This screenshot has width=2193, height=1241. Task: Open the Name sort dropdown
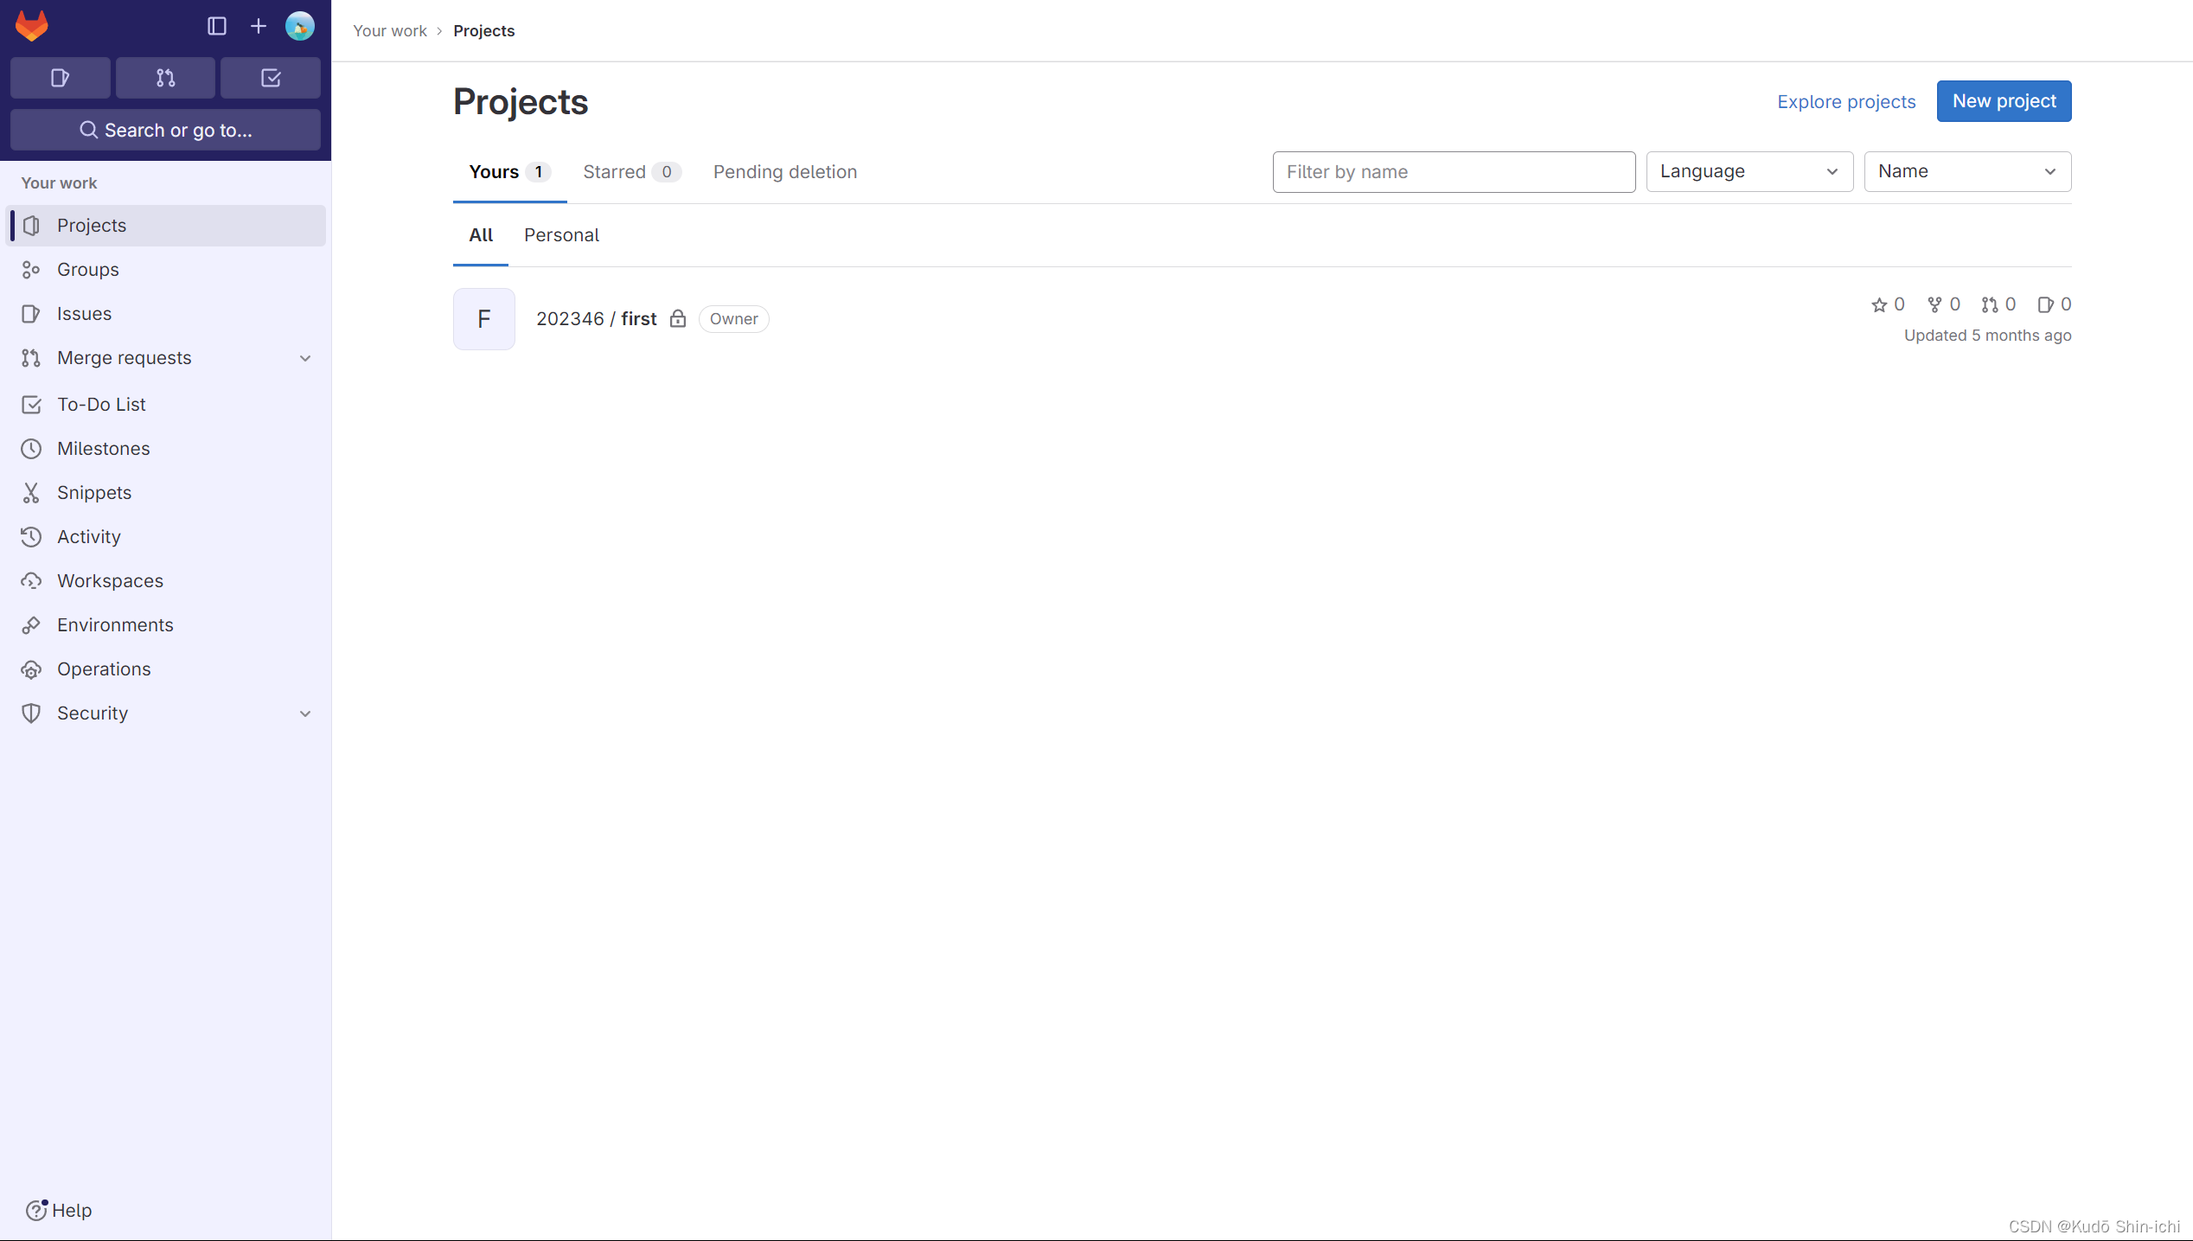1967,170
